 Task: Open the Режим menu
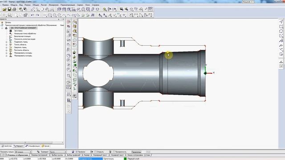point(28,5)
